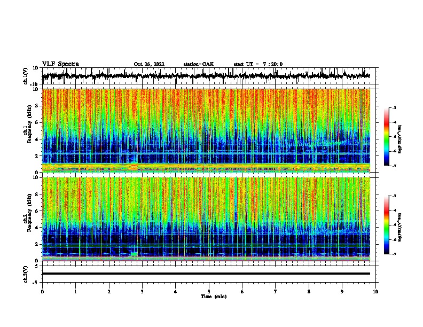Click the ch.2 color scale bar

tap(386, 225)
